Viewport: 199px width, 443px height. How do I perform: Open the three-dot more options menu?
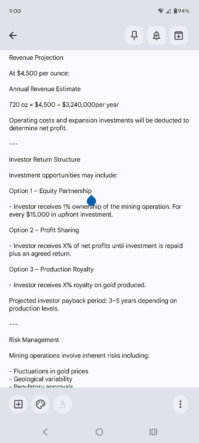point(180,404)
